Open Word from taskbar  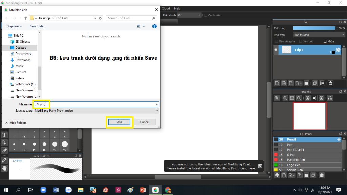click(x=56, y=190)
